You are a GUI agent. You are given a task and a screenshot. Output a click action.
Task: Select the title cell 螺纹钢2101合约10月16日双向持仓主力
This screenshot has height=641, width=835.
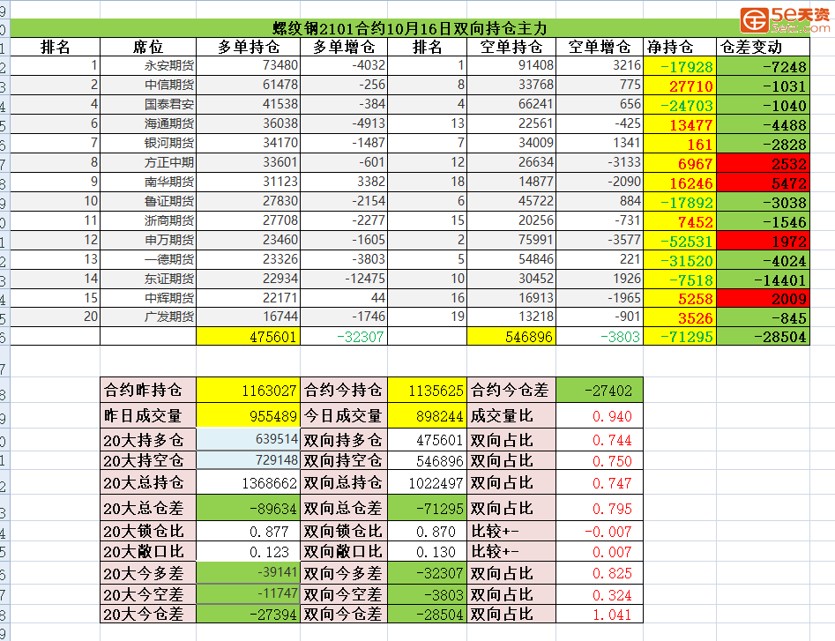point(408,28)
